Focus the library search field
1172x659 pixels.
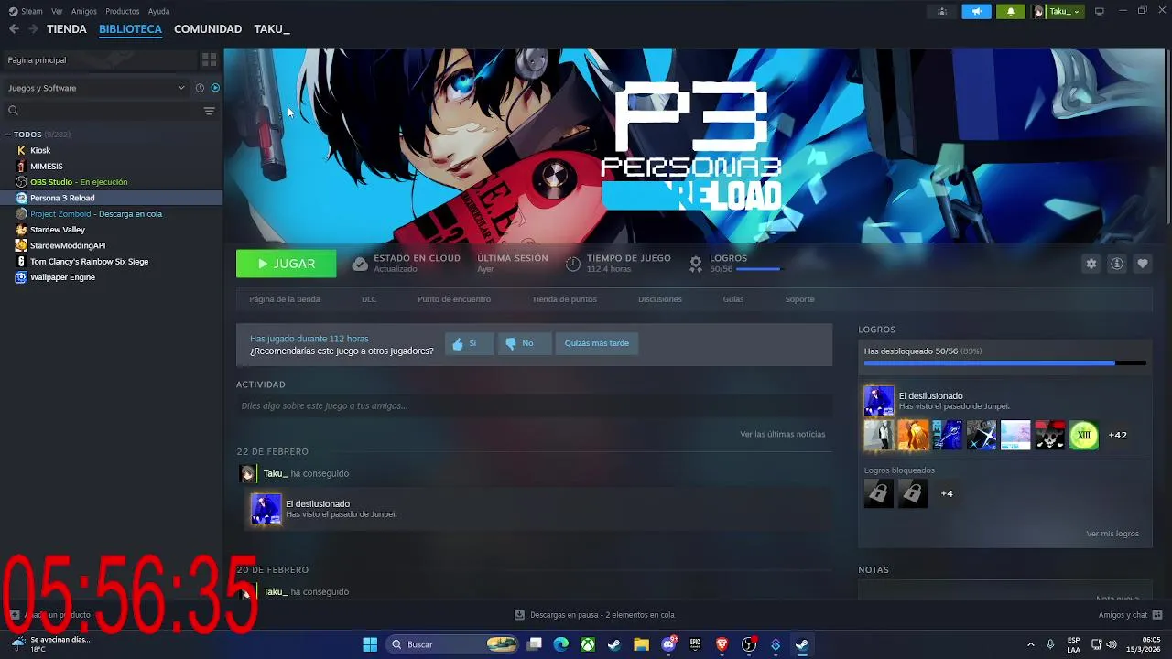(x=103, y=111)
